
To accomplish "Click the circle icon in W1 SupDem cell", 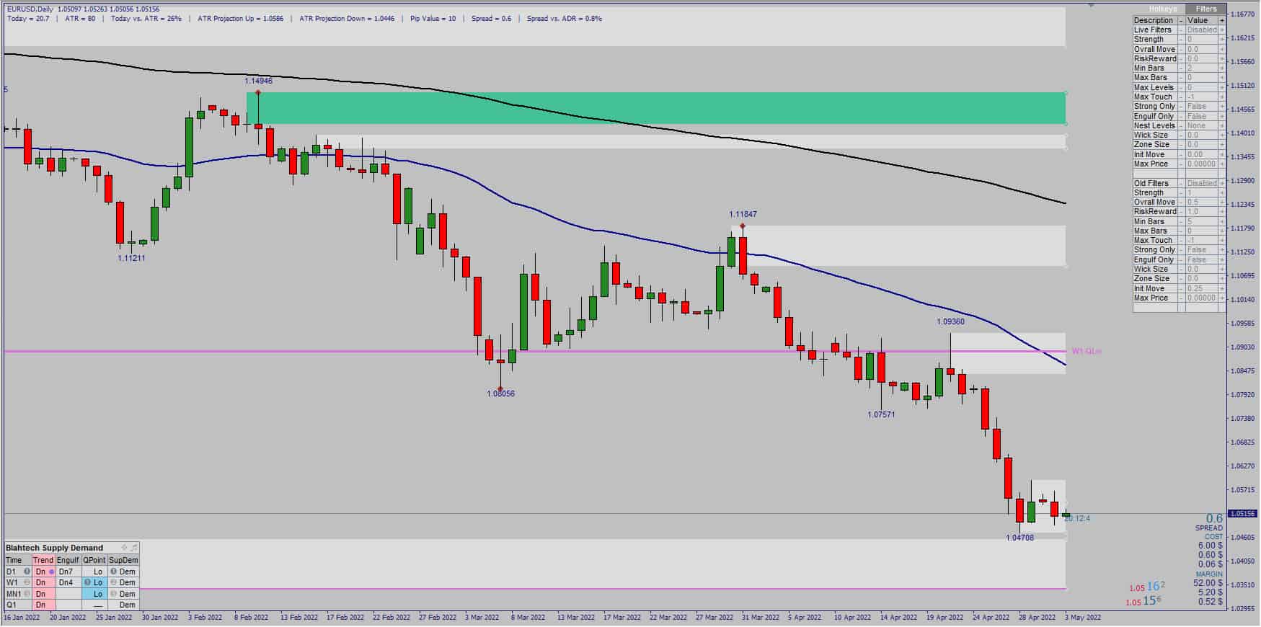I will tap(114, 582).
